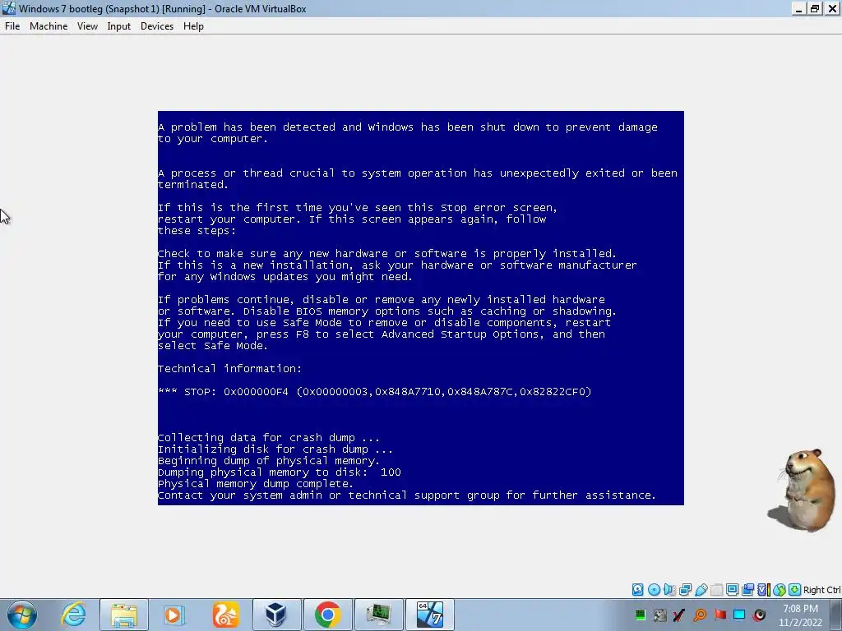
Task: Open Windows Explorer folder taskbar button
Action: click(x=124, y=615)
